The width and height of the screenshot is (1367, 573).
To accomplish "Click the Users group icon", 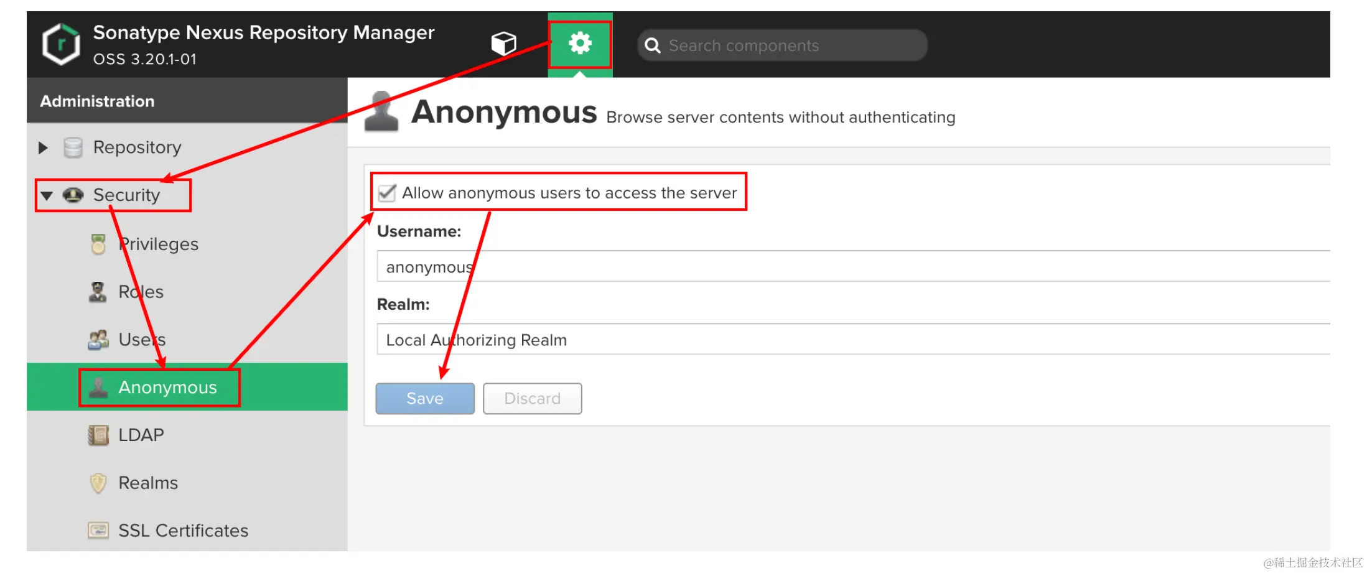I will [98, 340].
